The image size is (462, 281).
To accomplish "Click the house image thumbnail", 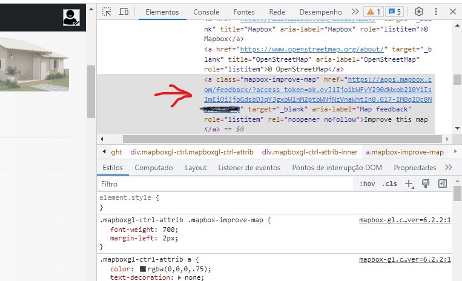I will click(x=35, y=64).
